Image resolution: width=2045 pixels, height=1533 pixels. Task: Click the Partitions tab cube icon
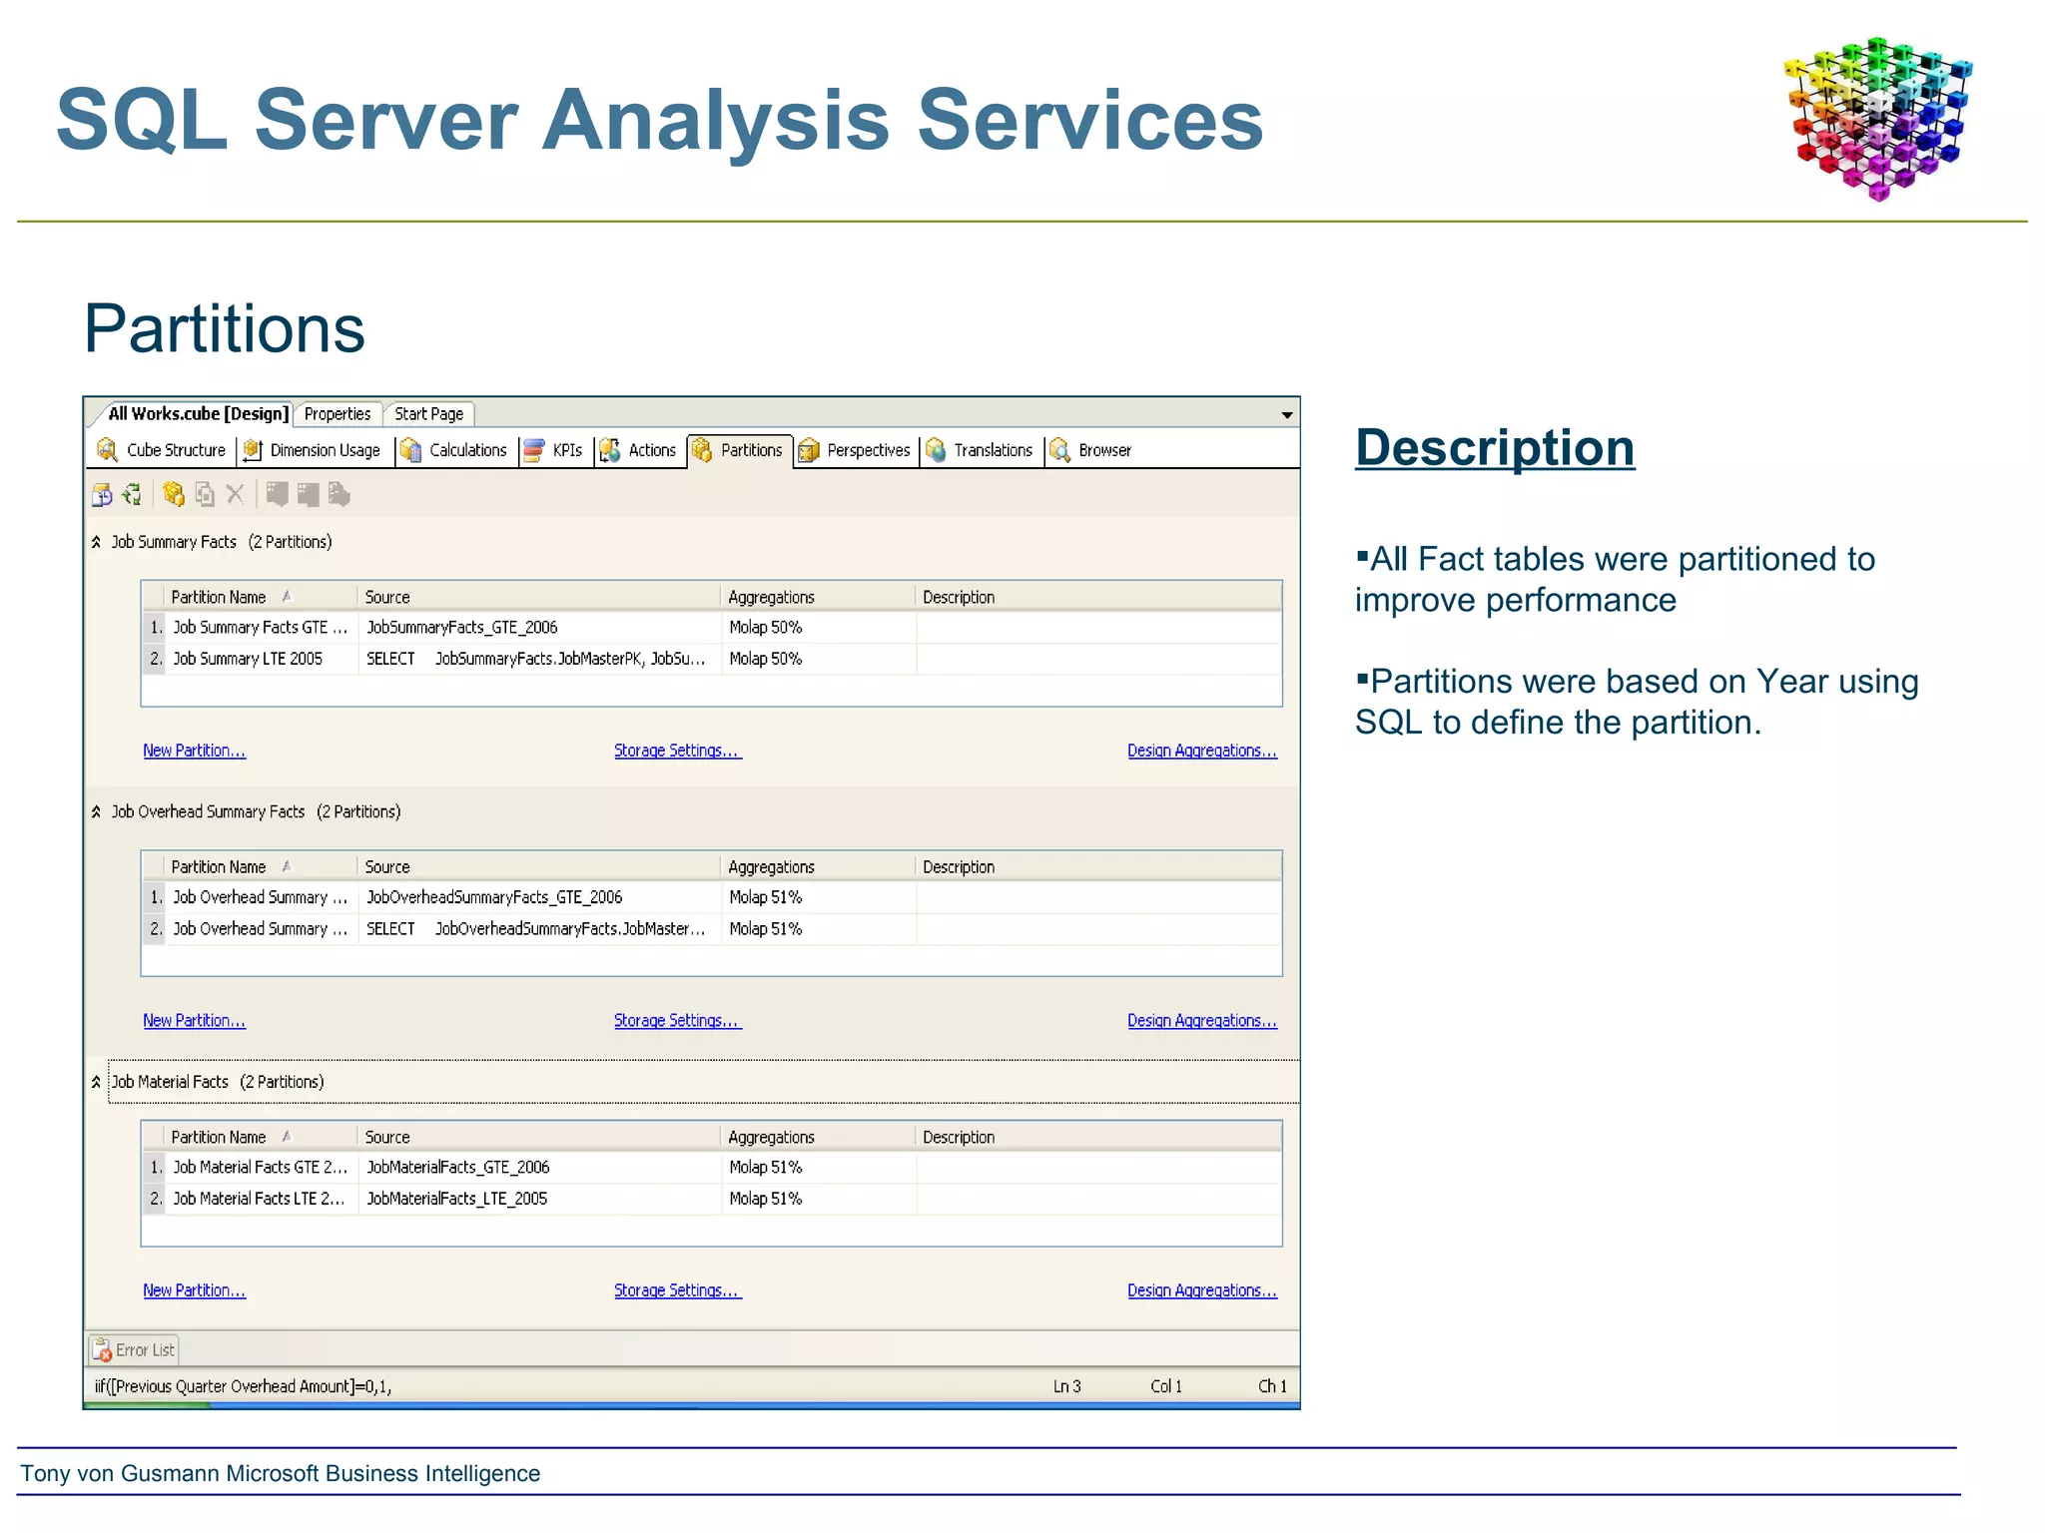[702, 450]
